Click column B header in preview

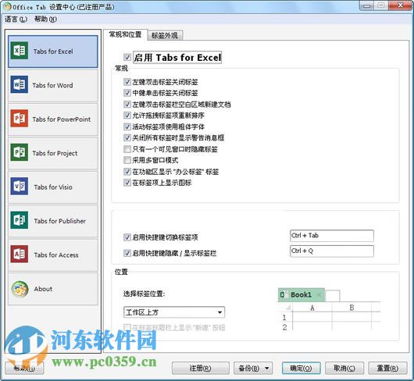click(x=352, y=308)
